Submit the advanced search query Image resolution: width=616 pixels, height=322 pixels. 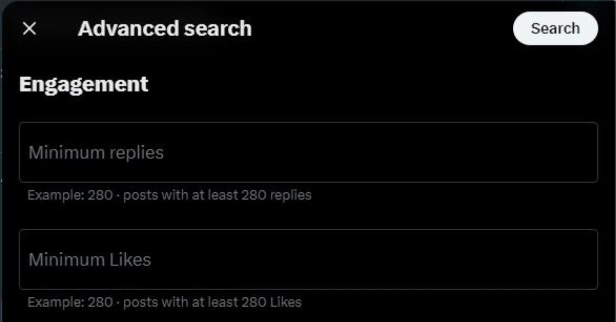tap(555, 29)
